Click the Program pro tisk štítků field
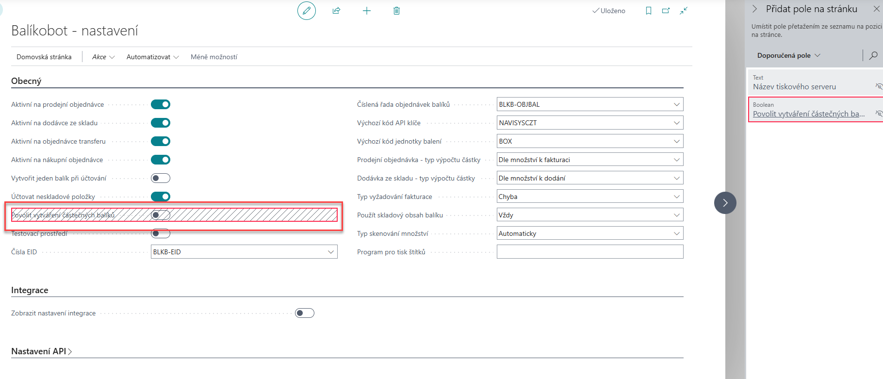The height and width of the screenshot is (379, 883). (x=589, y=252)
